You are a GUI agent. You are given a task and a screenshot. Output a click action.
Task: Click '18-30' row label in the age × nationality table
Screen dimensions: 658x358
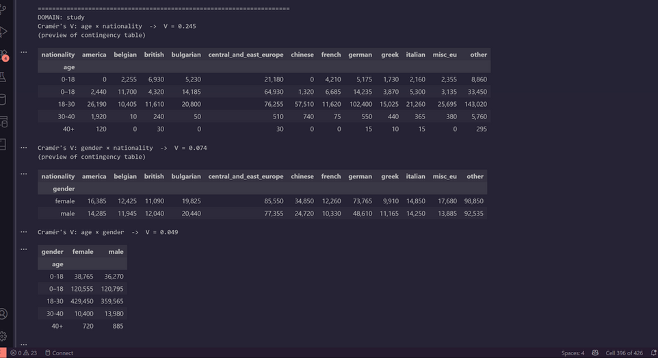[66, 104]
